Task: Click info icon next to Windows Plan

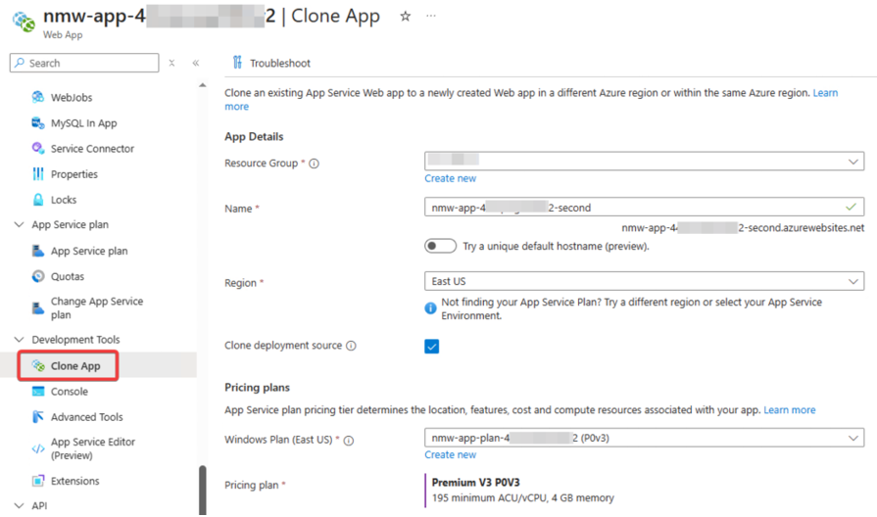Action: [349, 441]
